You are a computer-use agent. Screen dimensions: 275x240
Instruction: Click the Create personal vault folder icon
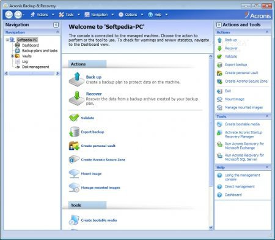74,146
